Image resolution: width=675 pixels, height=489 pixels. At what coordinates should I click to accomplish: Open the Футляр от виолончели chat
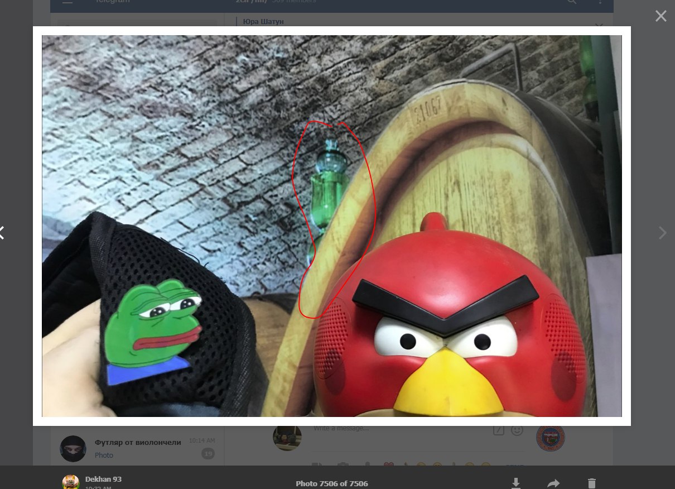pyautogui.click(x=137, y=448)
